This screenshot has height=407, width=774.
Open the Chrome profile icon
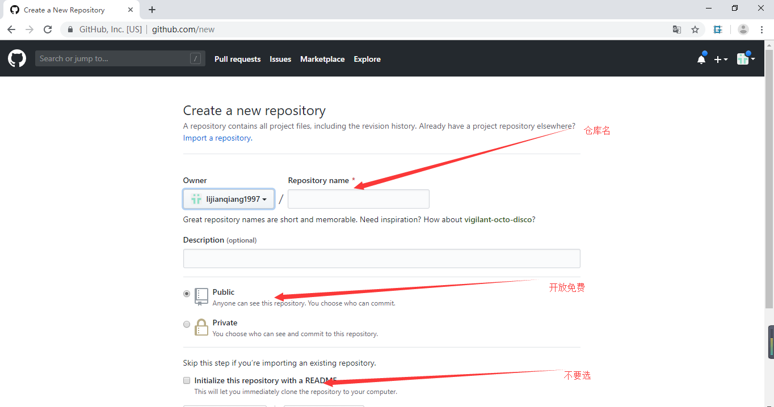[743, 29]
